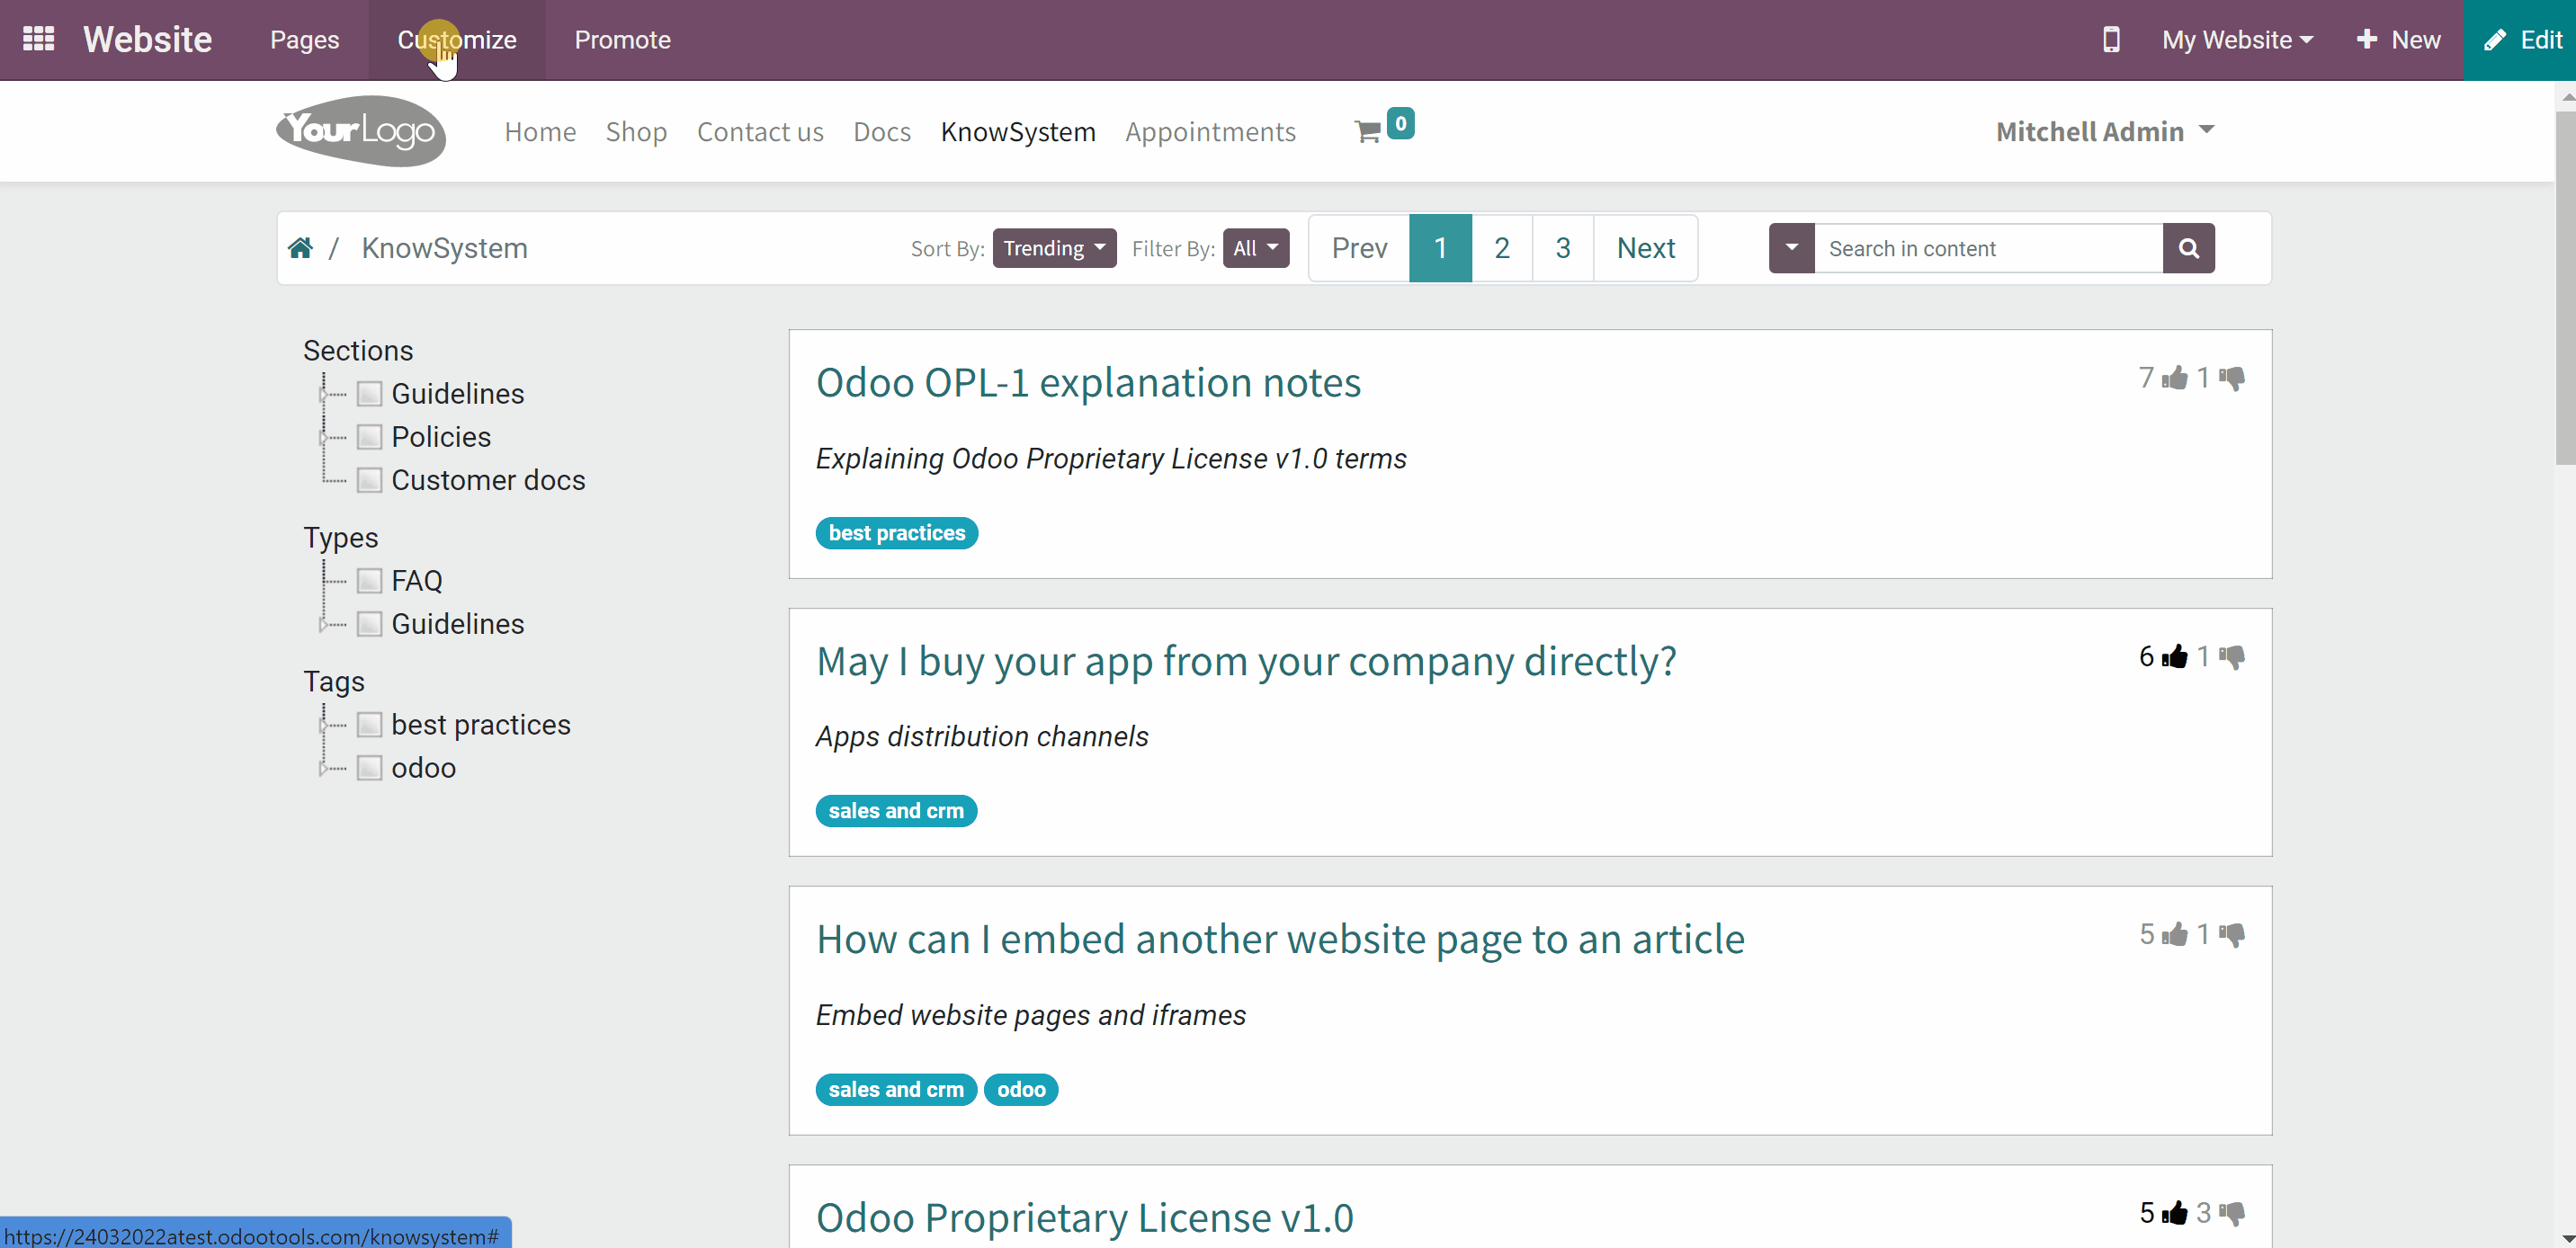Dislike the Odoo OPL-1 explanation notes article
This screenshot has width=2576, height=1248.
point(2232,378)
